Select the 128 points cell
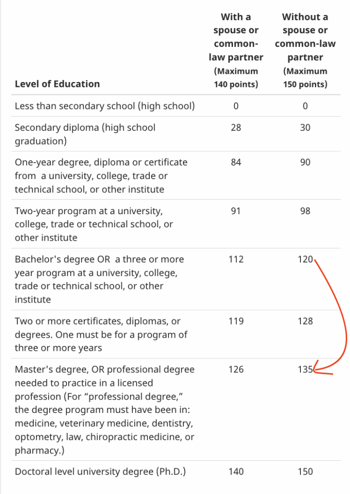Image resolution: width=350 pixels, height=494 pixels. 305,321
